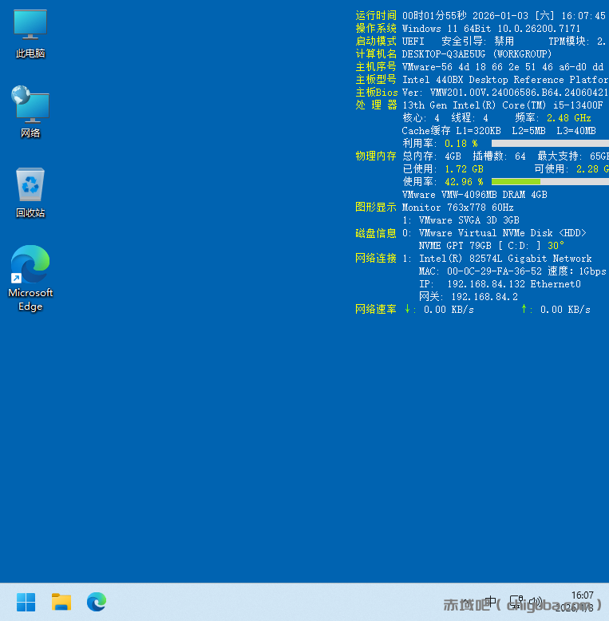The height and width of the screenshot is (621, 609).
Task: Click the 中 input method indicator
Action: [490, 602]
